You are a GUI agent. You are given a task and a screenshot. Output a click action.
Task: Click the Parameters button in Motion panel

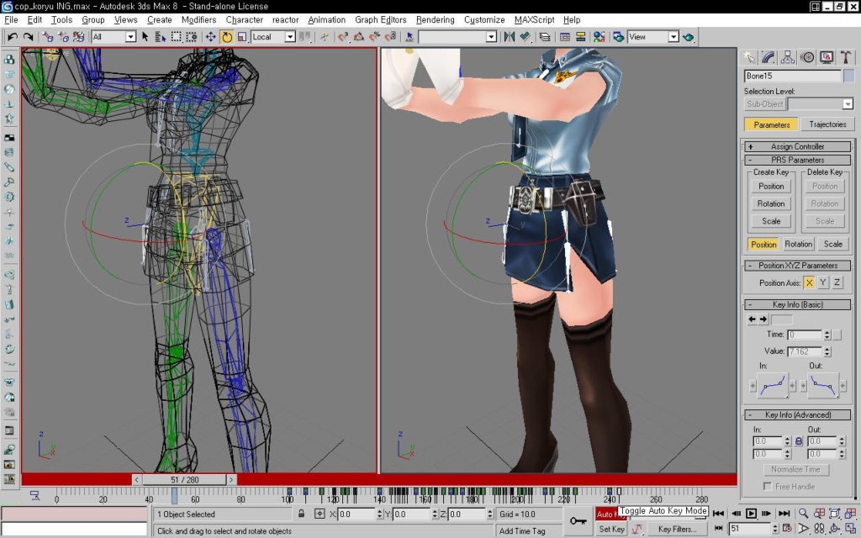pyautogui.click(x=772, y=124)
